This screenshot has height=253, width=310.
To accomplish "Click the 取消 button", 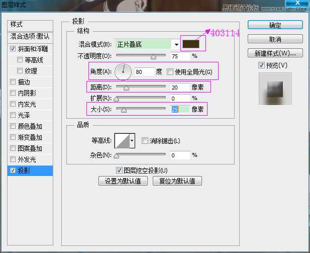I will coord(275,39).
